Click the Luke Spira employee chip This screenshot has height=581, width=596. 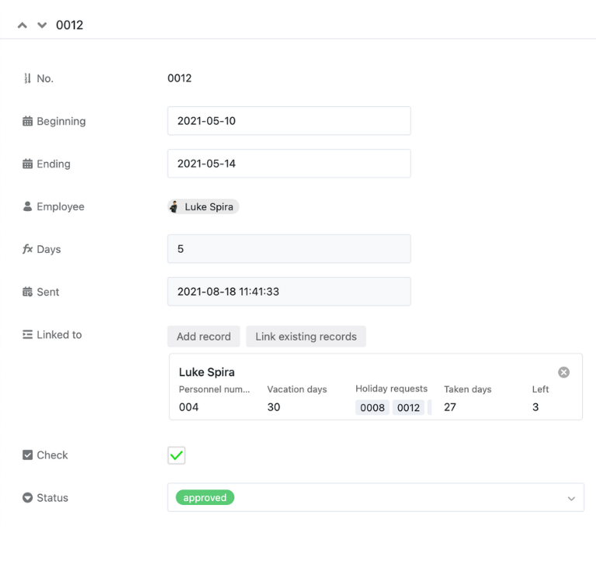(x=203, y=206)
